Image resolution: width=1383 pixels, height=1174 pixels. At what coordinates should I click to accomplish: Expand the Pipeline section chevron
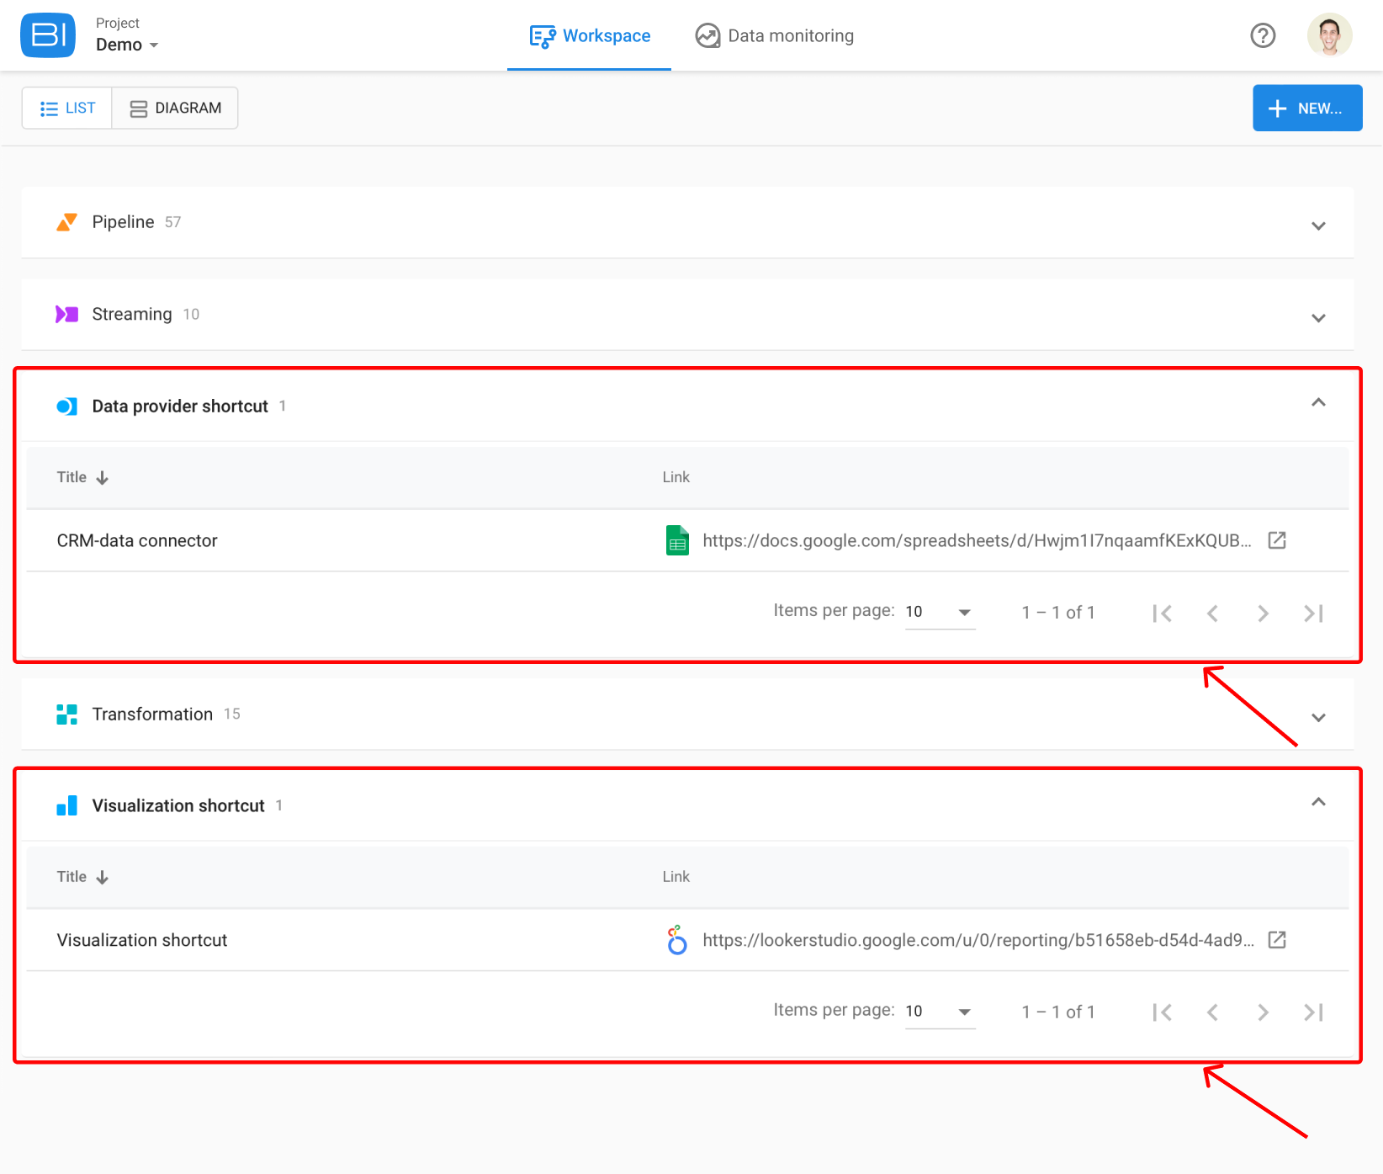point(1318,226)
